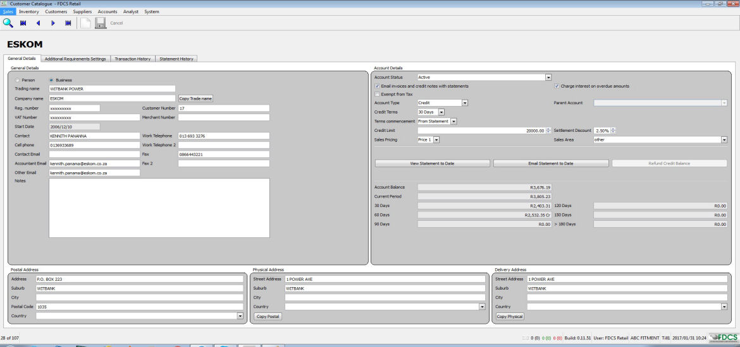
Task: Click the FDCS logo in status bar
Action: point(725,338)
